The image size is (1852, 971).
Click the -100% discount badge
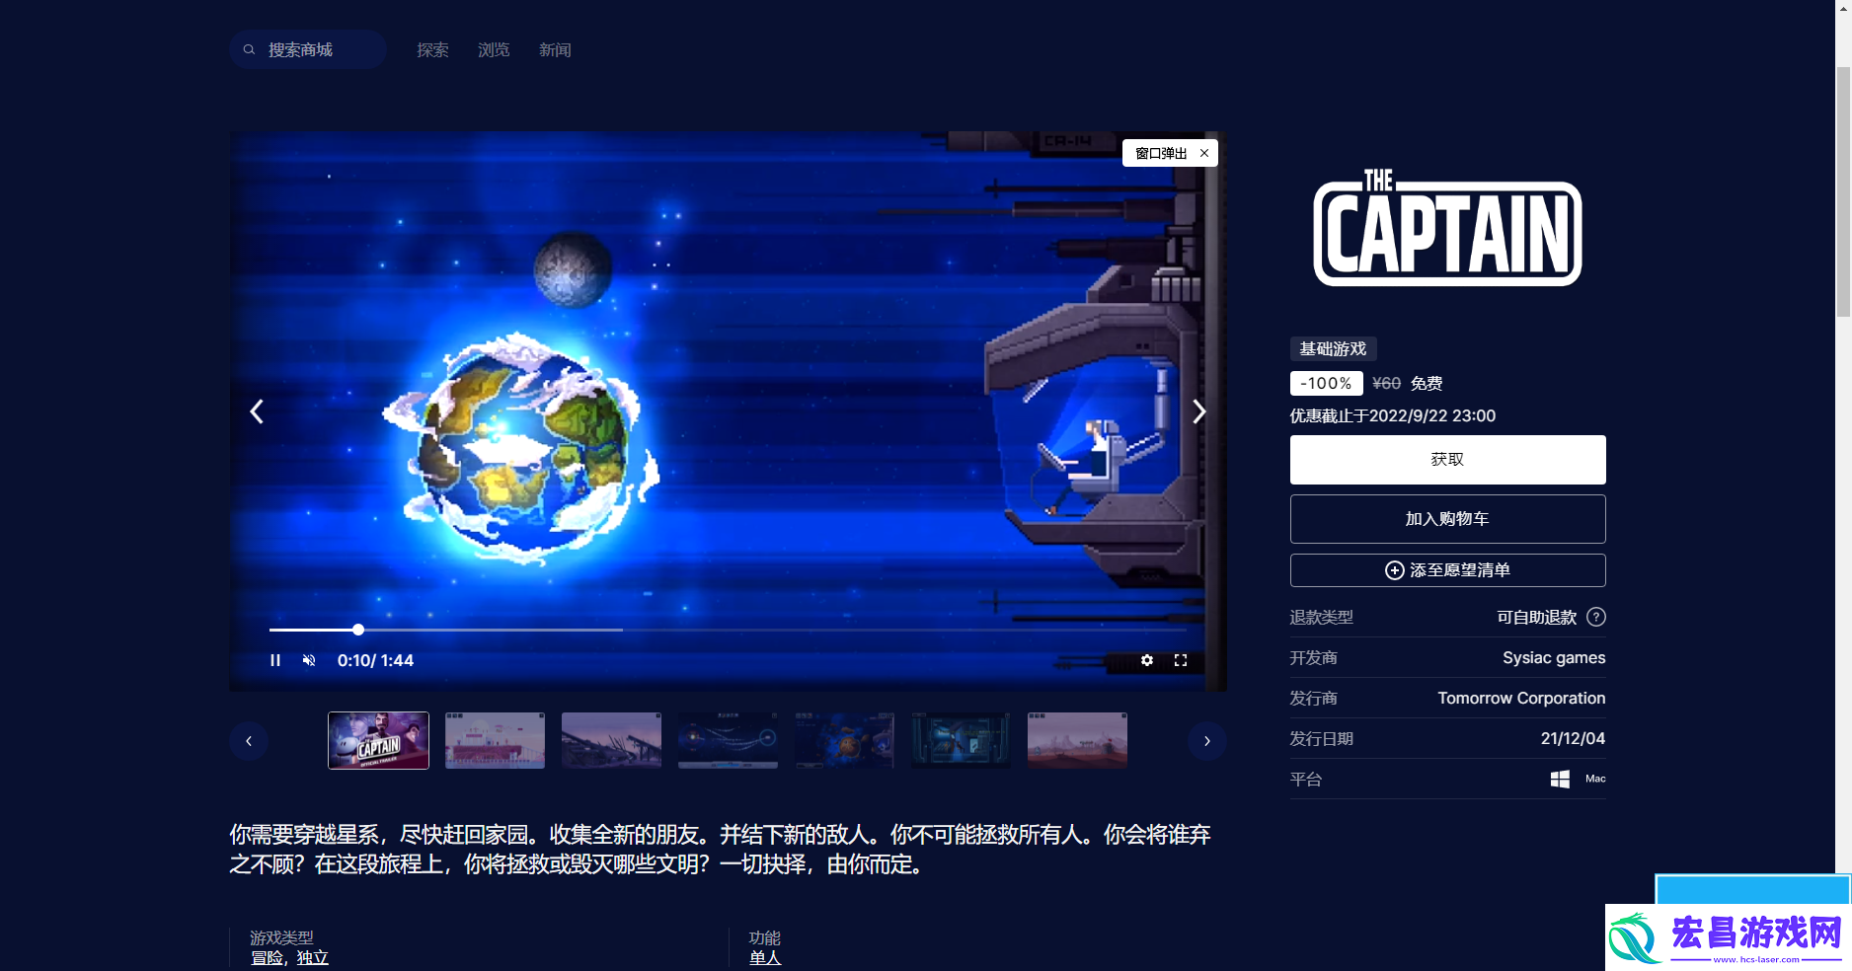pos(1326,383)
